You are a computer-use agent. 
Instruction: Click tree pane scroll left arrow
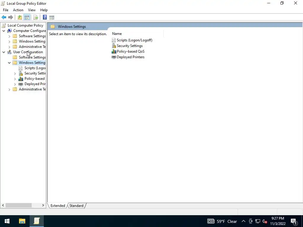coord(3,205)
